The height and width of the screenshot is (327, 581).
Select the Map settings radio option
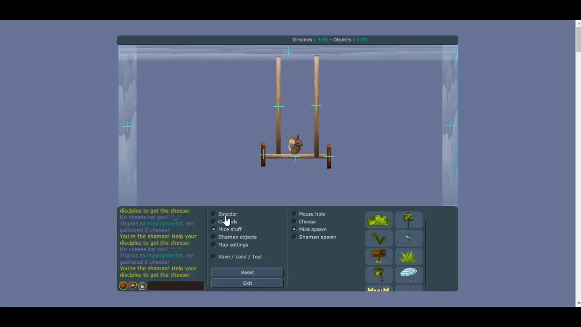[x=213, y=245]
